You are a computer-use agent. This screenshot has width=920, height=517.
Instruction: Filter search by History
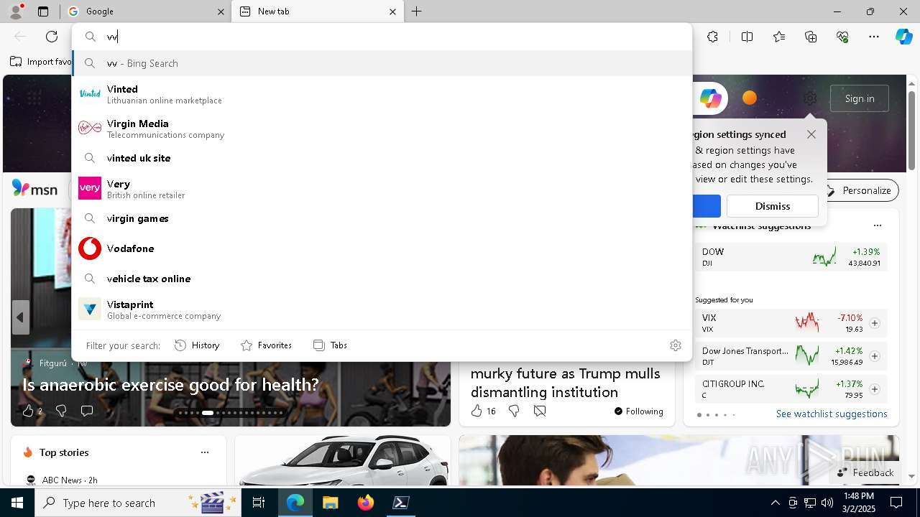pos(197,345)
